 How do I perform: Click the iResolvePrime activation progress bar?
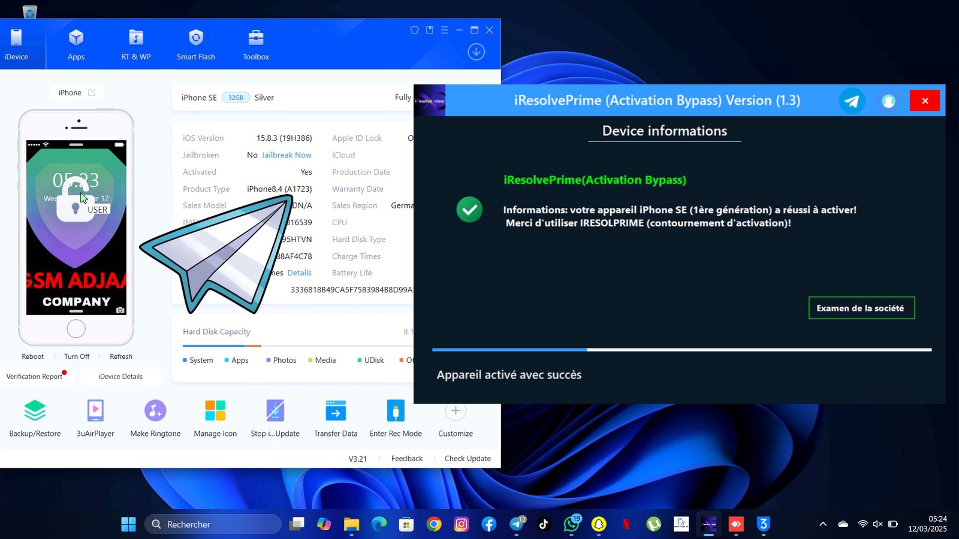point(681,349)
